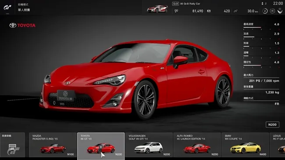
Task: Select the BMW M4 Coupe '14 tile
Action: pos(245,145)
